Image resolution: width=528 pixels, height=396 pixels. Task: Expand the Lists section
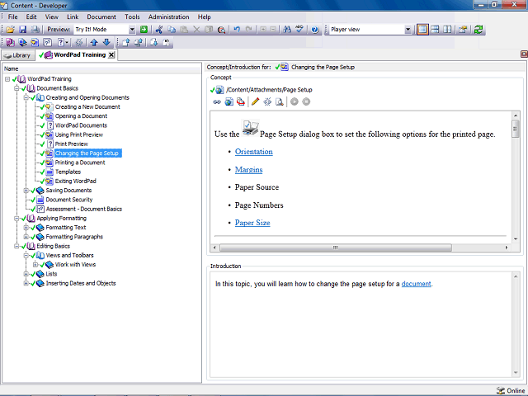pyautogui.click(x=26, y=274)
